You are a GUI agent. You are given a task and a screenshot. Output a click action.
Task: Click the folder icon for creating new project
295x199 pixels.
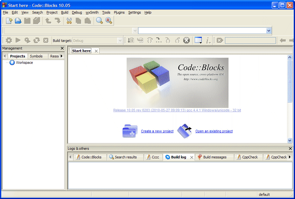click(x=130, y=131)
